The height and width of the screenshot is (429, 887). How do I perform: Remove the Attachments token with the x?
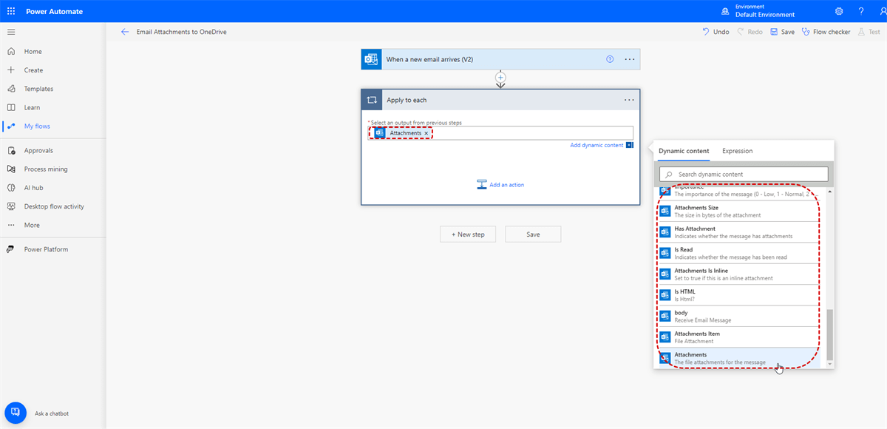426,133
